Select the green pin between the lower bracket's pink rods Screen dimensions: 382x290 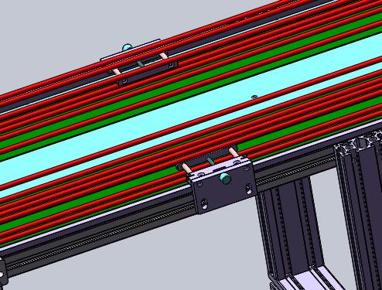[210, 162]
